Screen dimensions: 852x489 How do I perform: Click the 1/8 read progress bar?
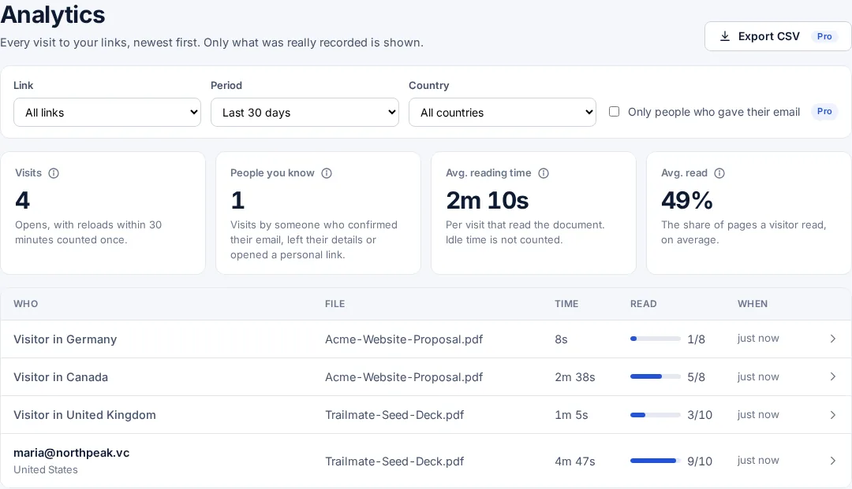coord(656,339)
